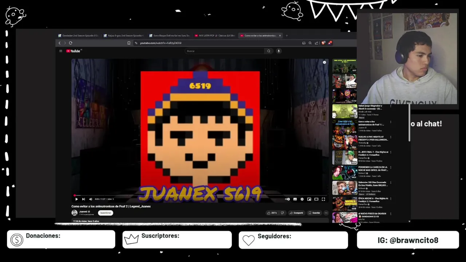
Task: Open options menu for Sobreviví 100 Días video
Action: point(391,183)
